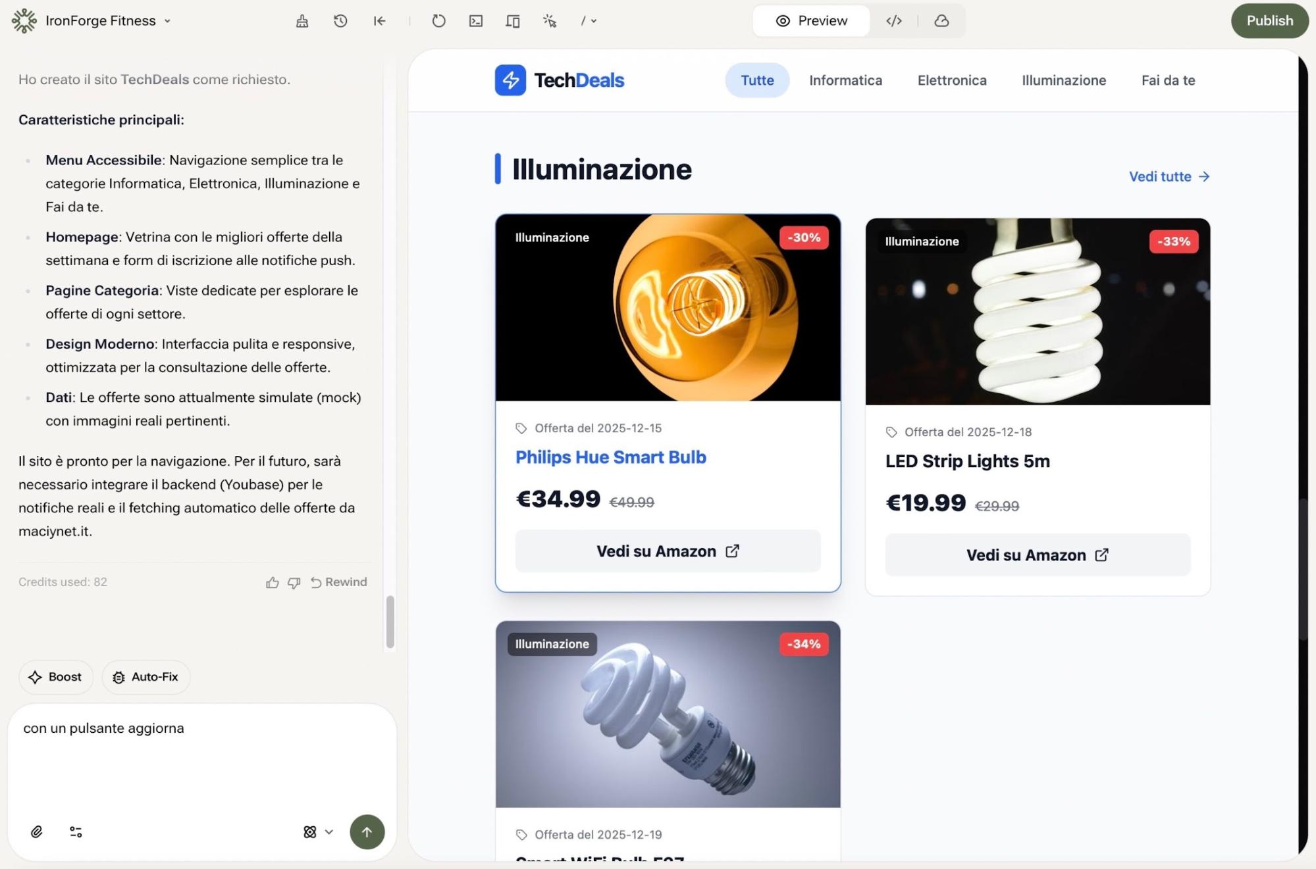Click the paperclip attach file icon
Image resolution: width=1316 pixels, height=869 pixels.
point(37,832)
